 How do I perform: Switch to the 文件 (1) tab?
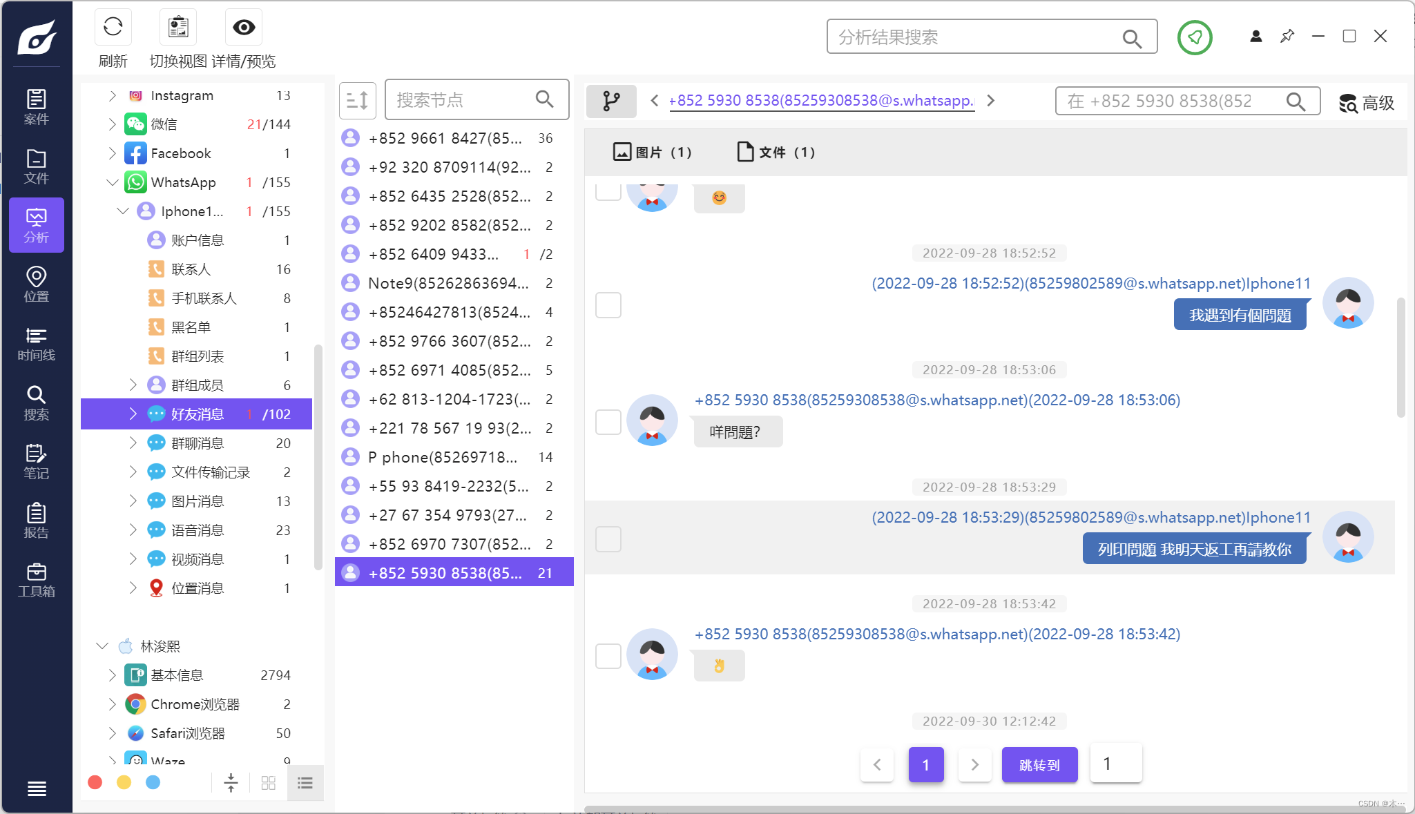[x=776, y=152]
